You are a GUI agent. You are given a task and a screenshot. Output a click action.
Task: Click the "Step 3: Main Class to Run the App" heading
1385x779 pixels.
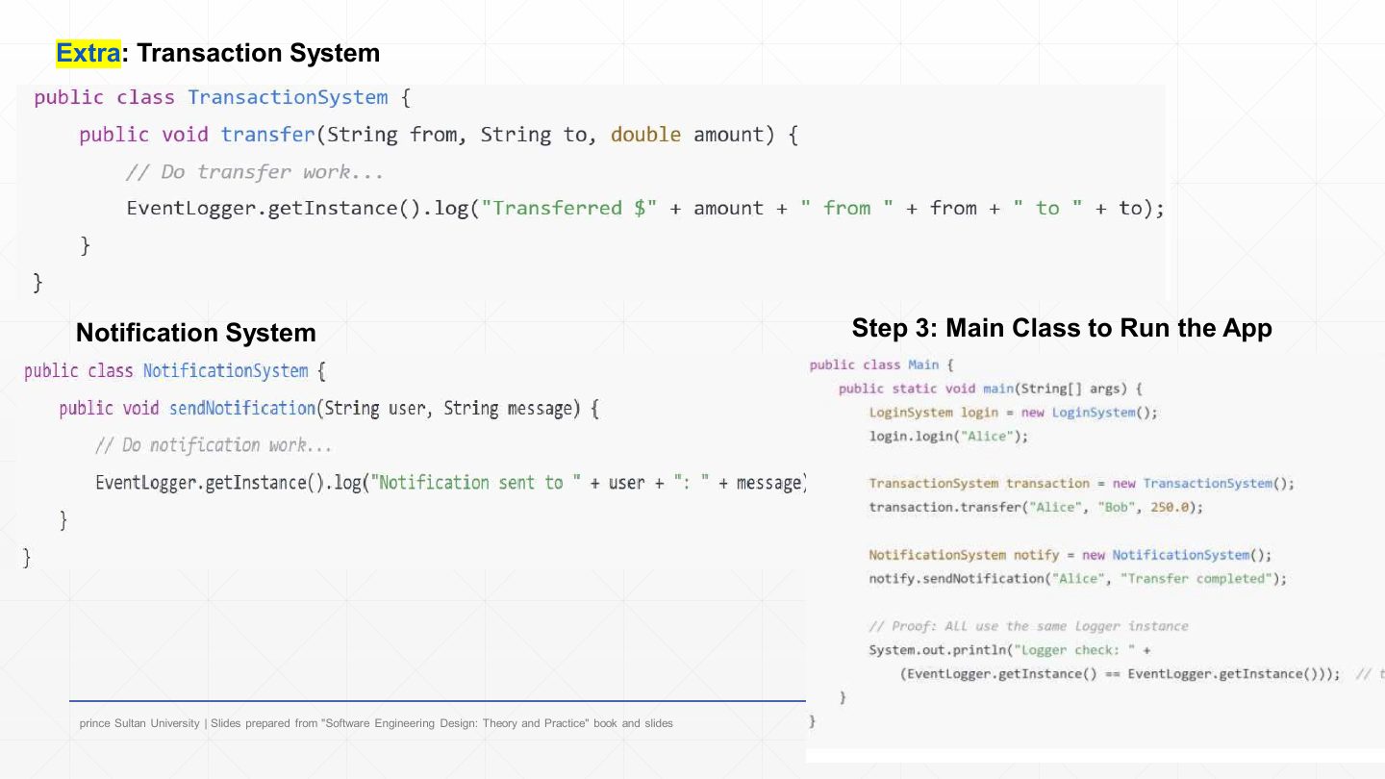pos(1062,328)
